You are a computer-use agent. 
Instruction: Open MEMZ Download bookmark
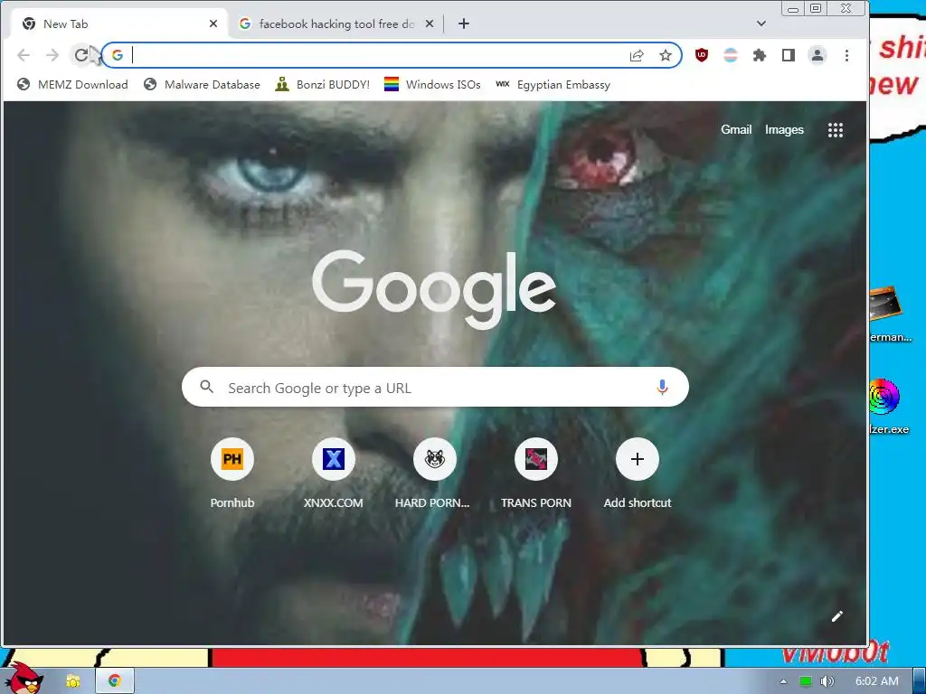click(x=72, y=84)
